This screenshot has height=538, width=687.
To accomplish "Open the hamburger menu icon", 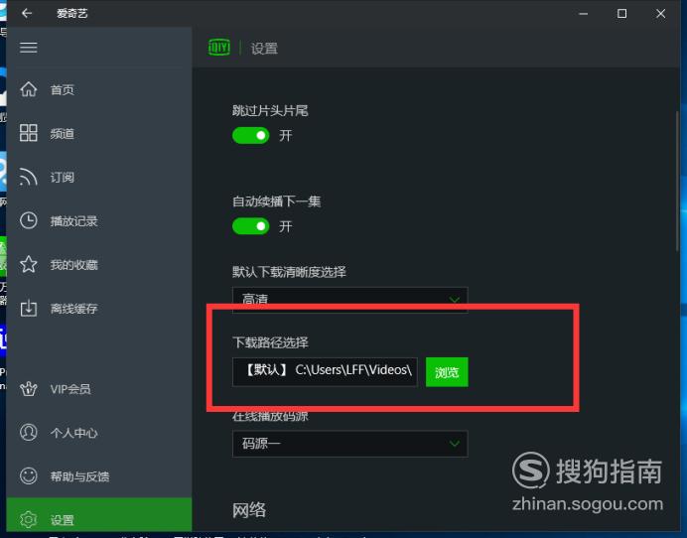I will point(29,48).
